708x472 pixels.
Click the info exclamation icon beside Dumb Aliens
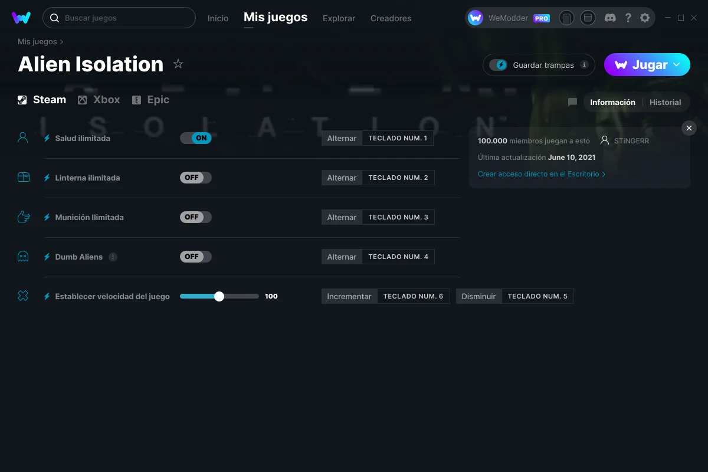tap(113, 257)
